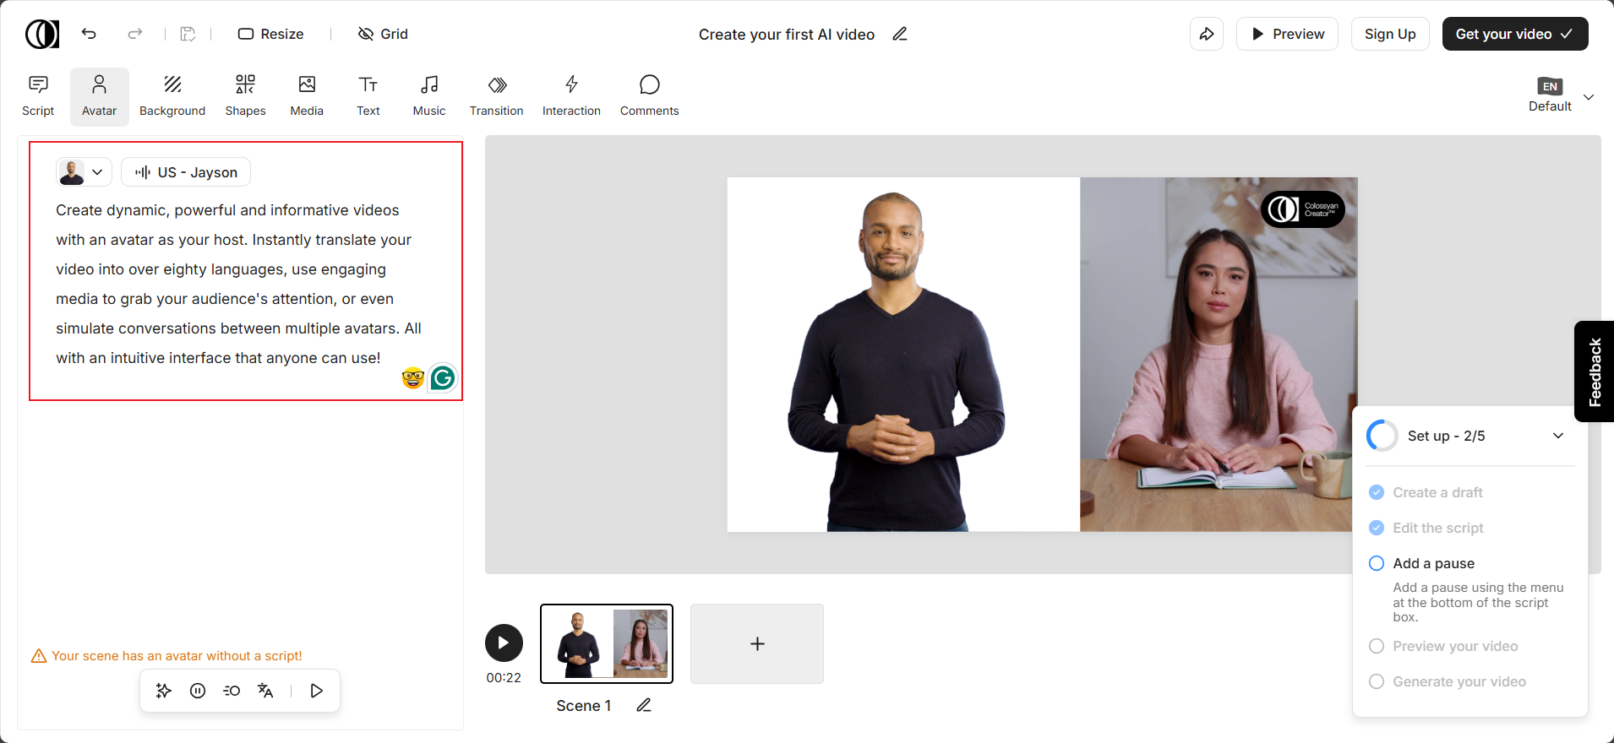
Task: Add a new scene
Action: 757,643
